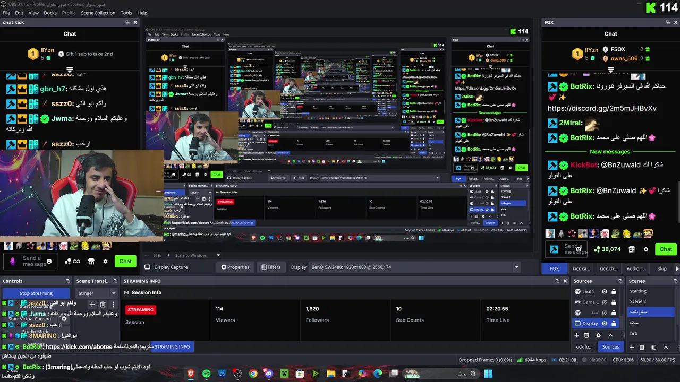Unlock the chat1 source lock
680x382 pixels.
(x=614, y=291)
